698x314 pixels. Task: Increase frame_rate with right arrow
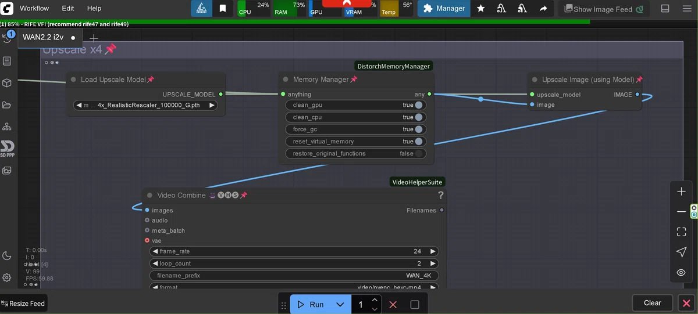coord(432,251)
